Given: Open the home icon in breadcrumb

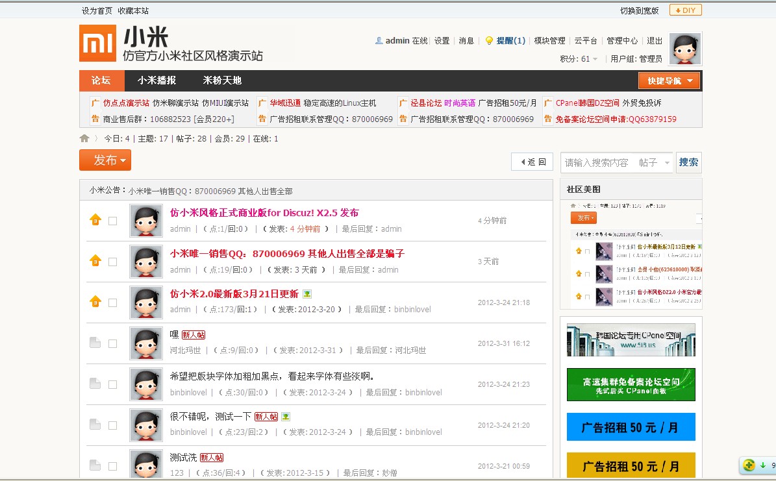Looking at the screenshot, I should (84, 138).
